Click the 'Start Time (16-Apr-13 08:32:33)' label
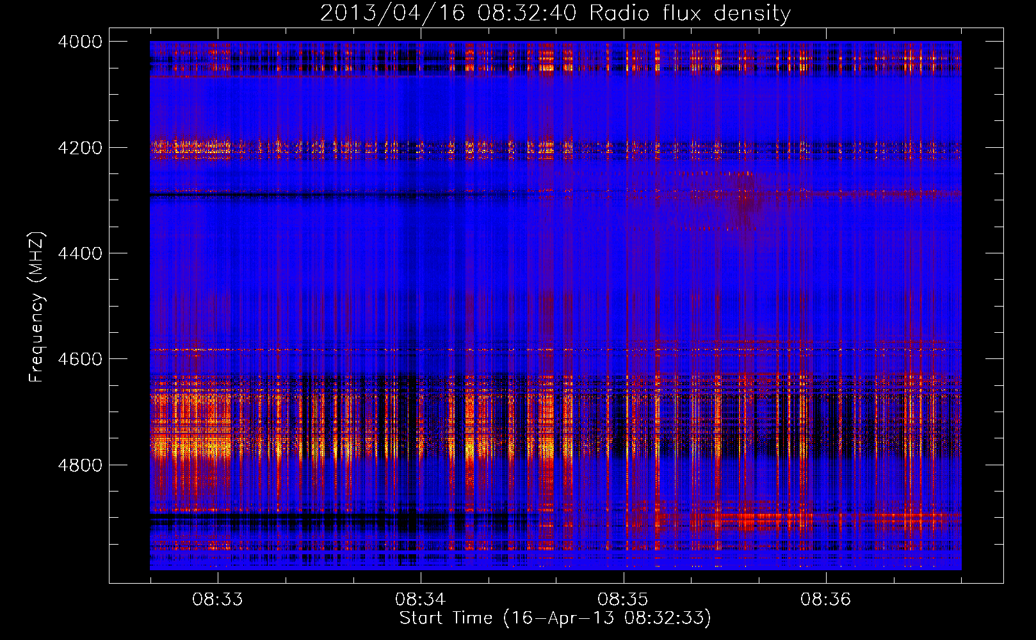The width and height of the screenshot is (1036, 640). [x=555, y=618]
